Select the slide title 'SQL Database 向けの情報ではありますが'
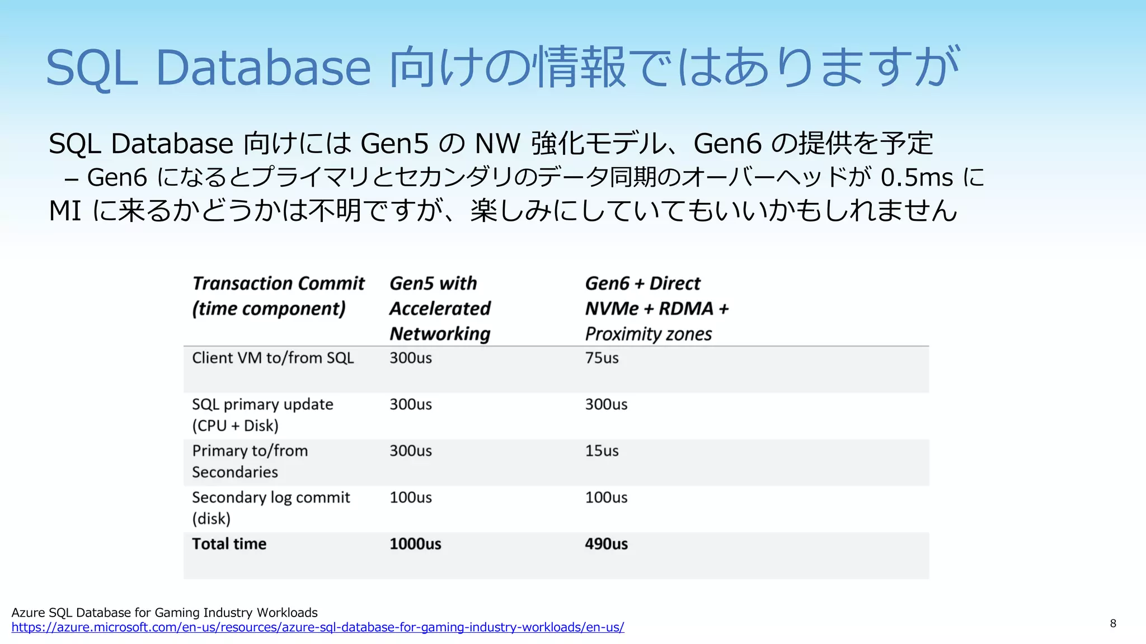 click(503, 68)
